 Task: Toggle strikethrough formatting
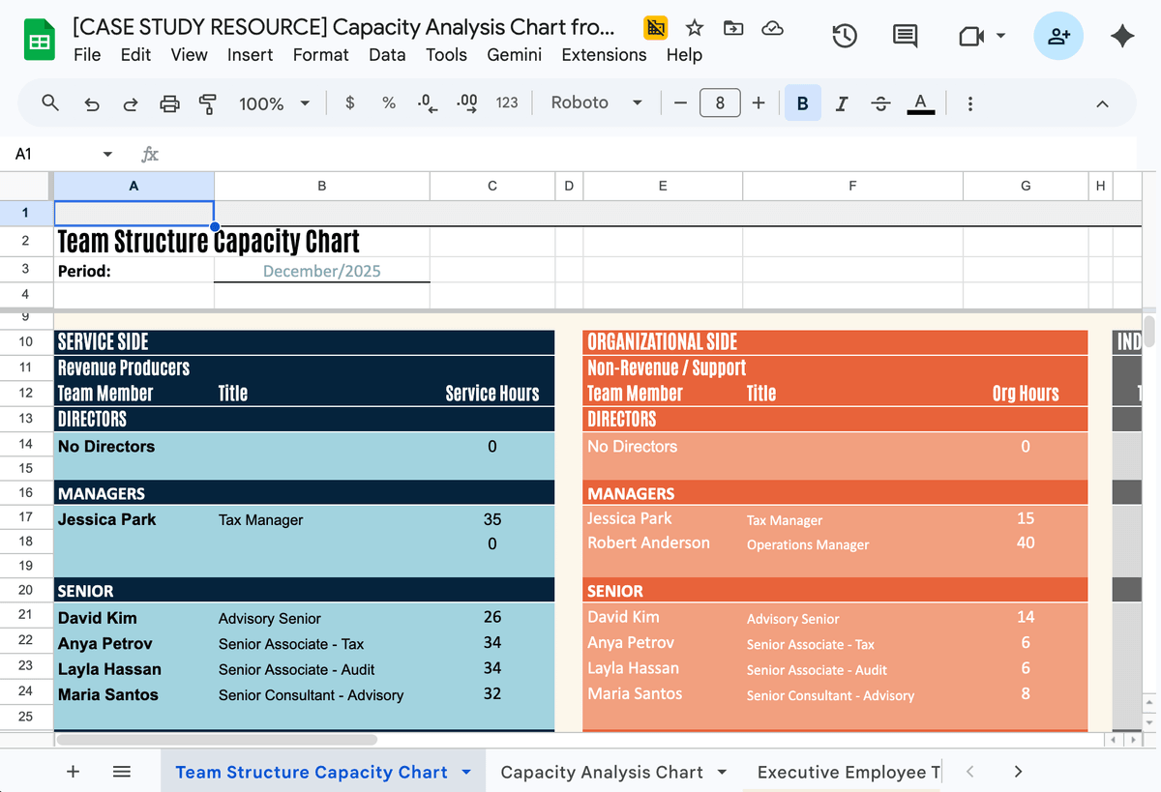pos(880,103)
